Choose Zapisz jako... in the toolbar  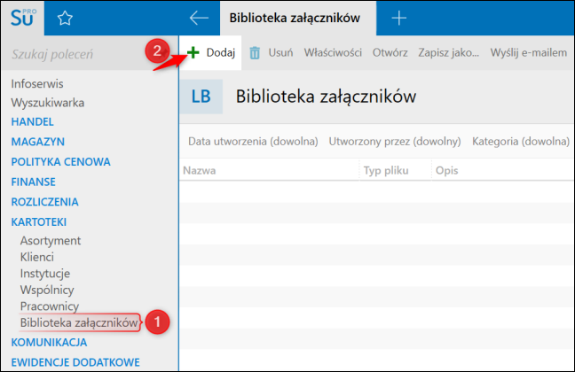click(448, 53)
